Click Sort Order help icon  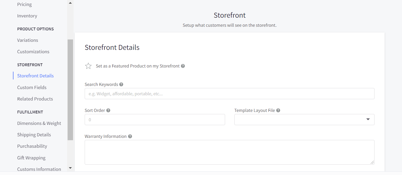(x=108, y=110)
